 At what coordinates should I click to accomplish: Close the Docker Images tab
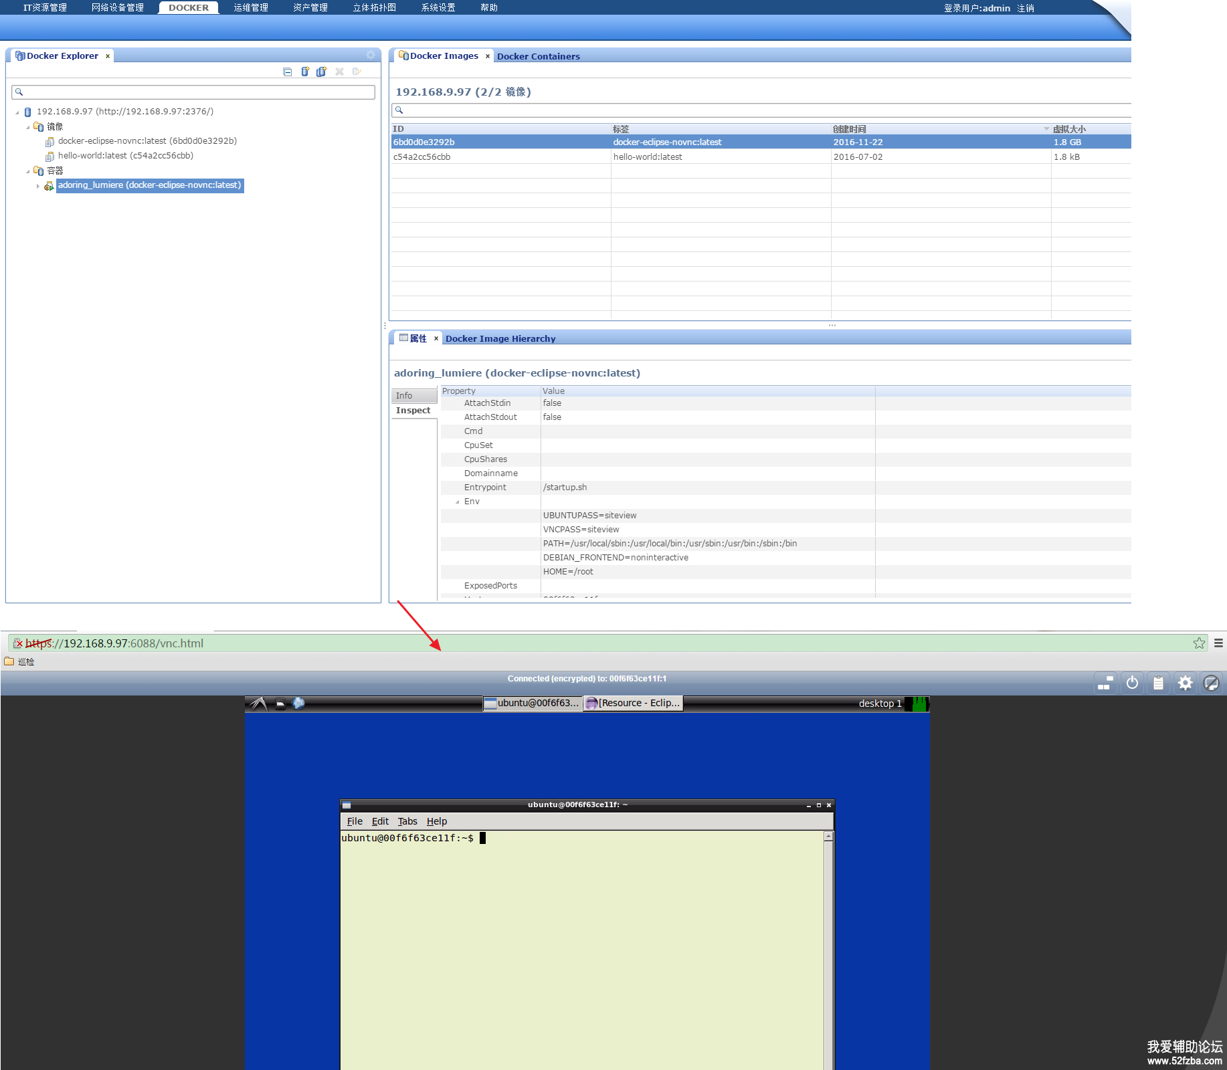click(488, 56)
